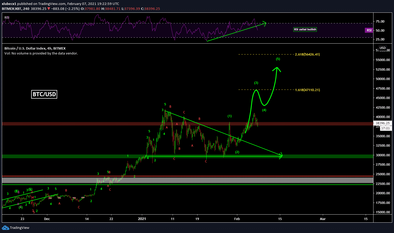Viewport: 394px width, 233px height.
Task: Click the red down-triangle price change indicator
Action: click(49, 9)
